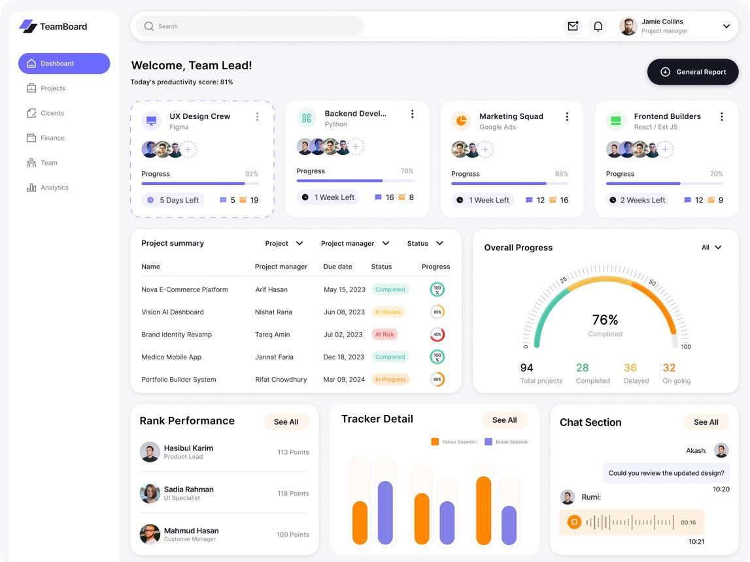
Task: Expand the Project filter dropdown
Action: click(x=284, y=243)
